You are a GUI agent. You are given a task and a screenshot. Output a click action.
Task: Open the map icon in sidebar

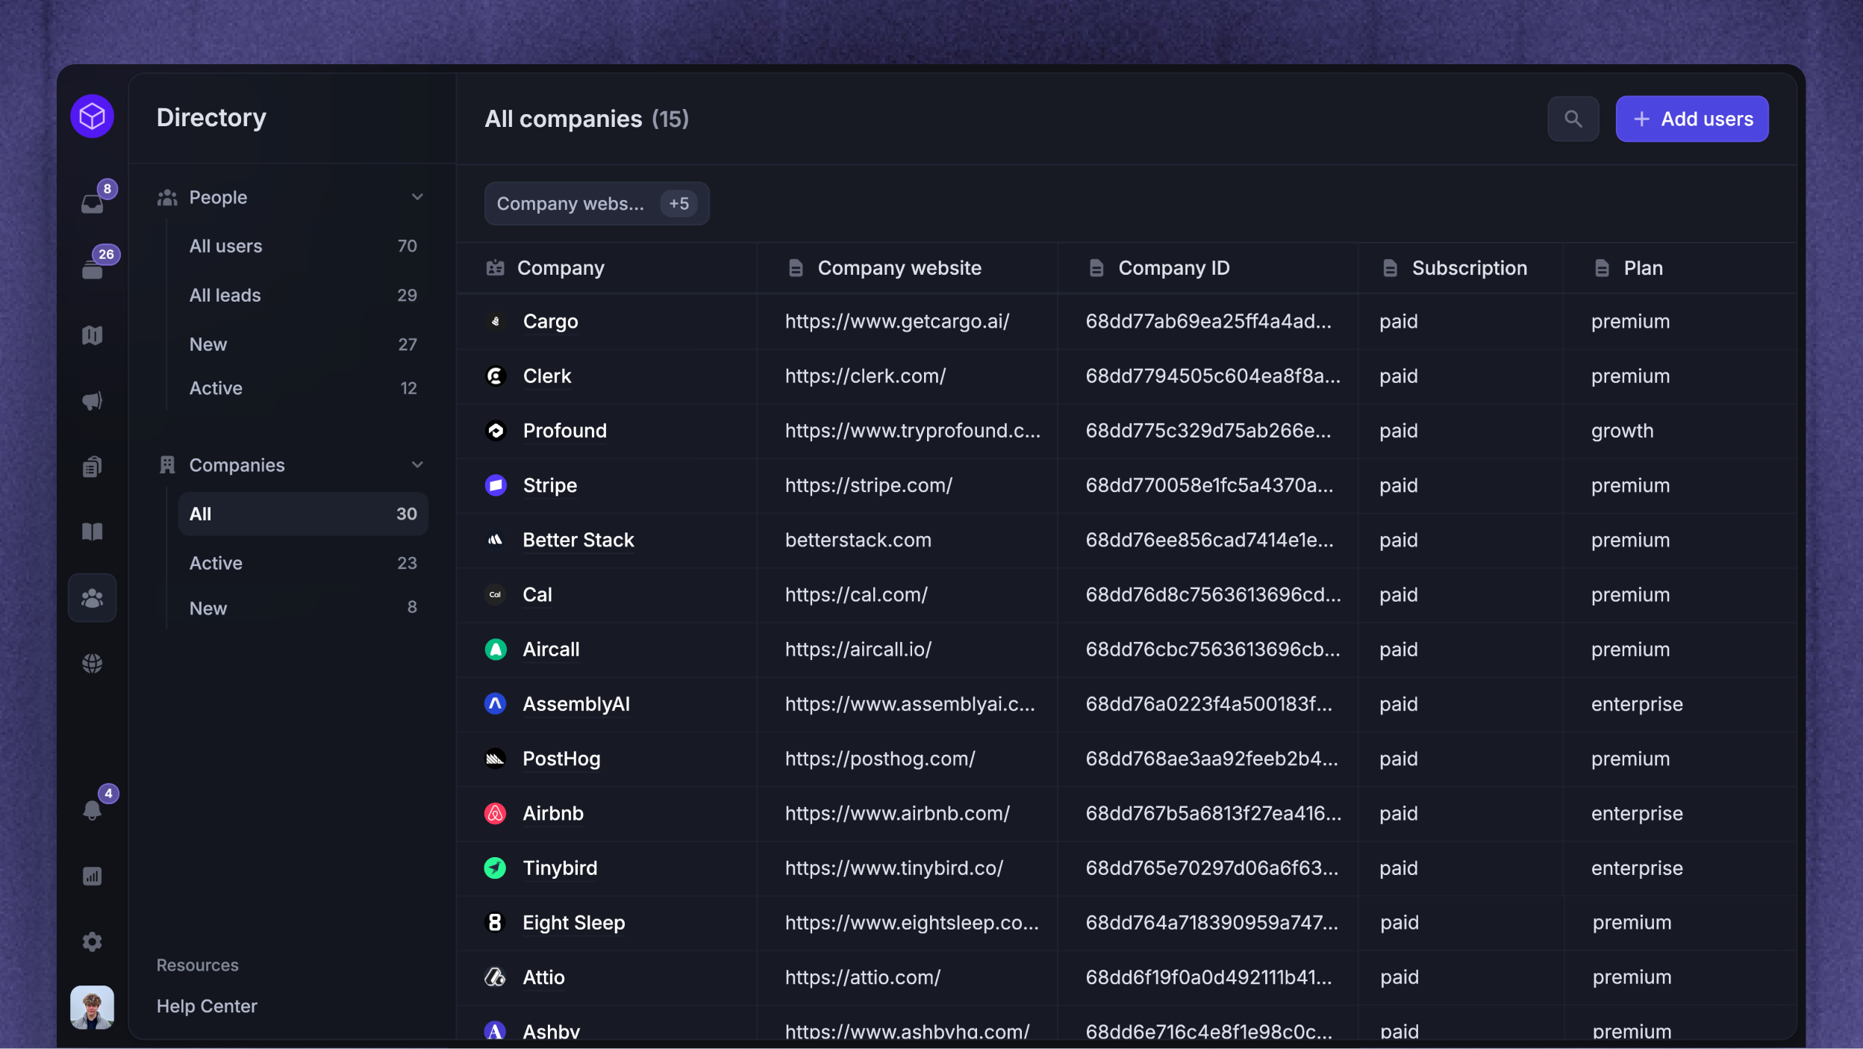[x=93, y=335]
